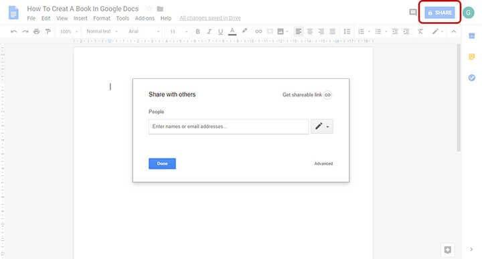The image size is (482, 259).
Task: Open the Tools menu
Action: [123, 19]
